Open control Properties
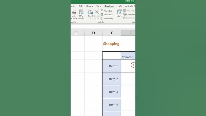The width and height of the screenshot is (206, 116). click(106, 11)
